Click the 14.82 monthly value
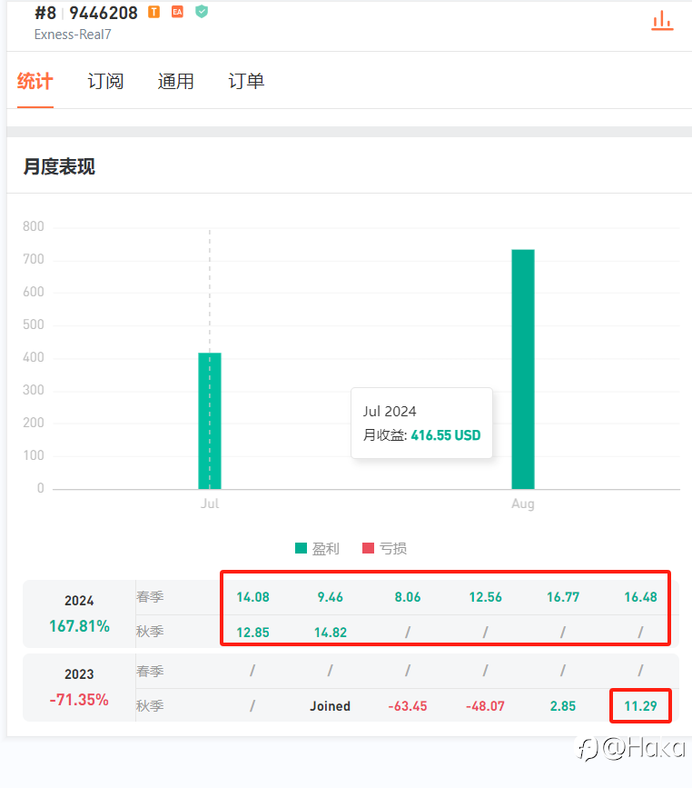Image resolution: width=692 pixels, height=788 pixels. tap(331, 633)
